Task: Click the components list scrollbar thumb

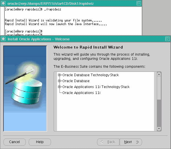Action: point(159,88)
